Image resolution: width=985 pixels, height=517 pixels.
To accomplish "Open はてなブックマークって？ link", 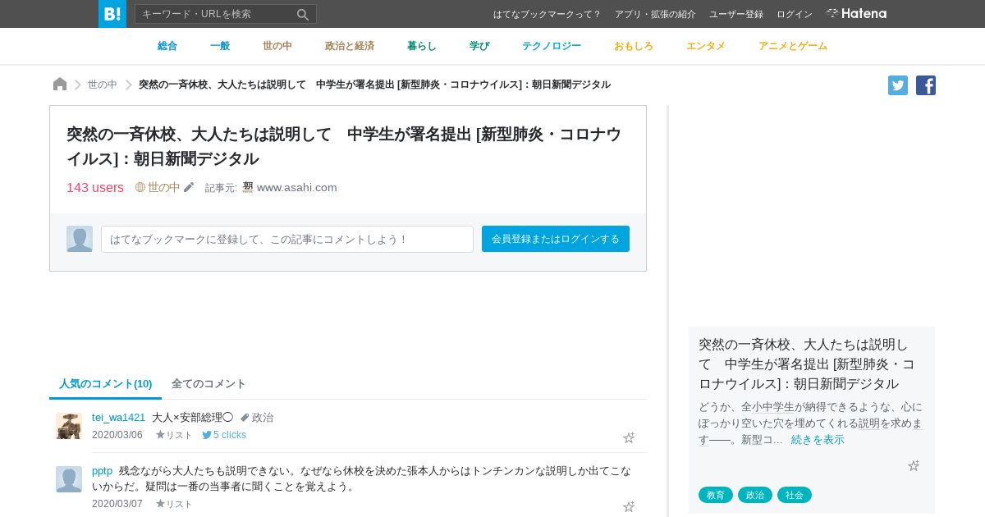I will 547,14.
